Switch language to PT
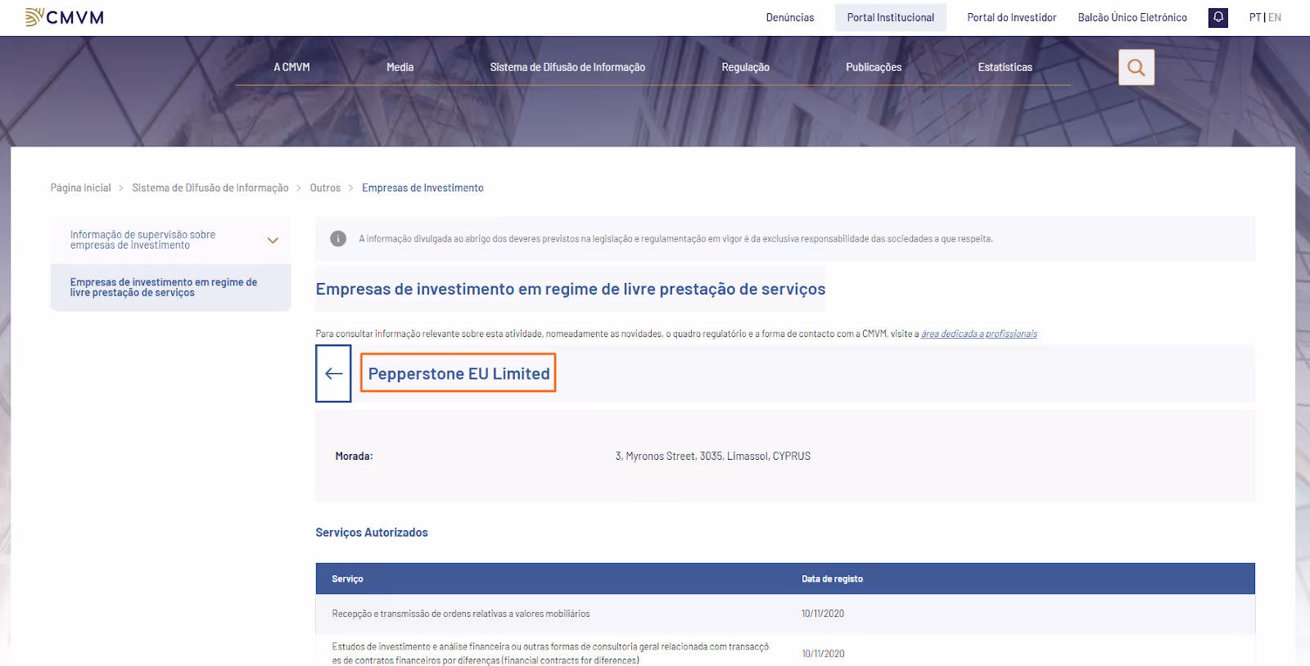 1254,17
